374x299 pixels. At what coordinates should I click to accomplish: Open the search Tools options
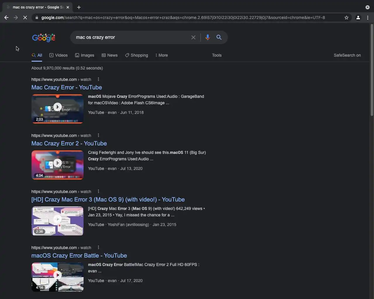point(217,55)
